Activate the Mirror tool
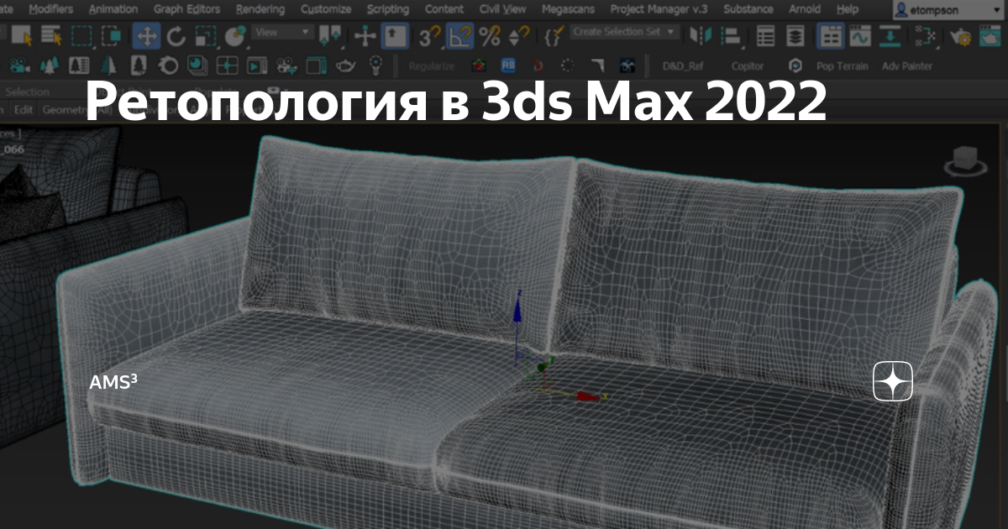Image resolution: width=1008 pixels, height=529 pixels. [701, 34]
